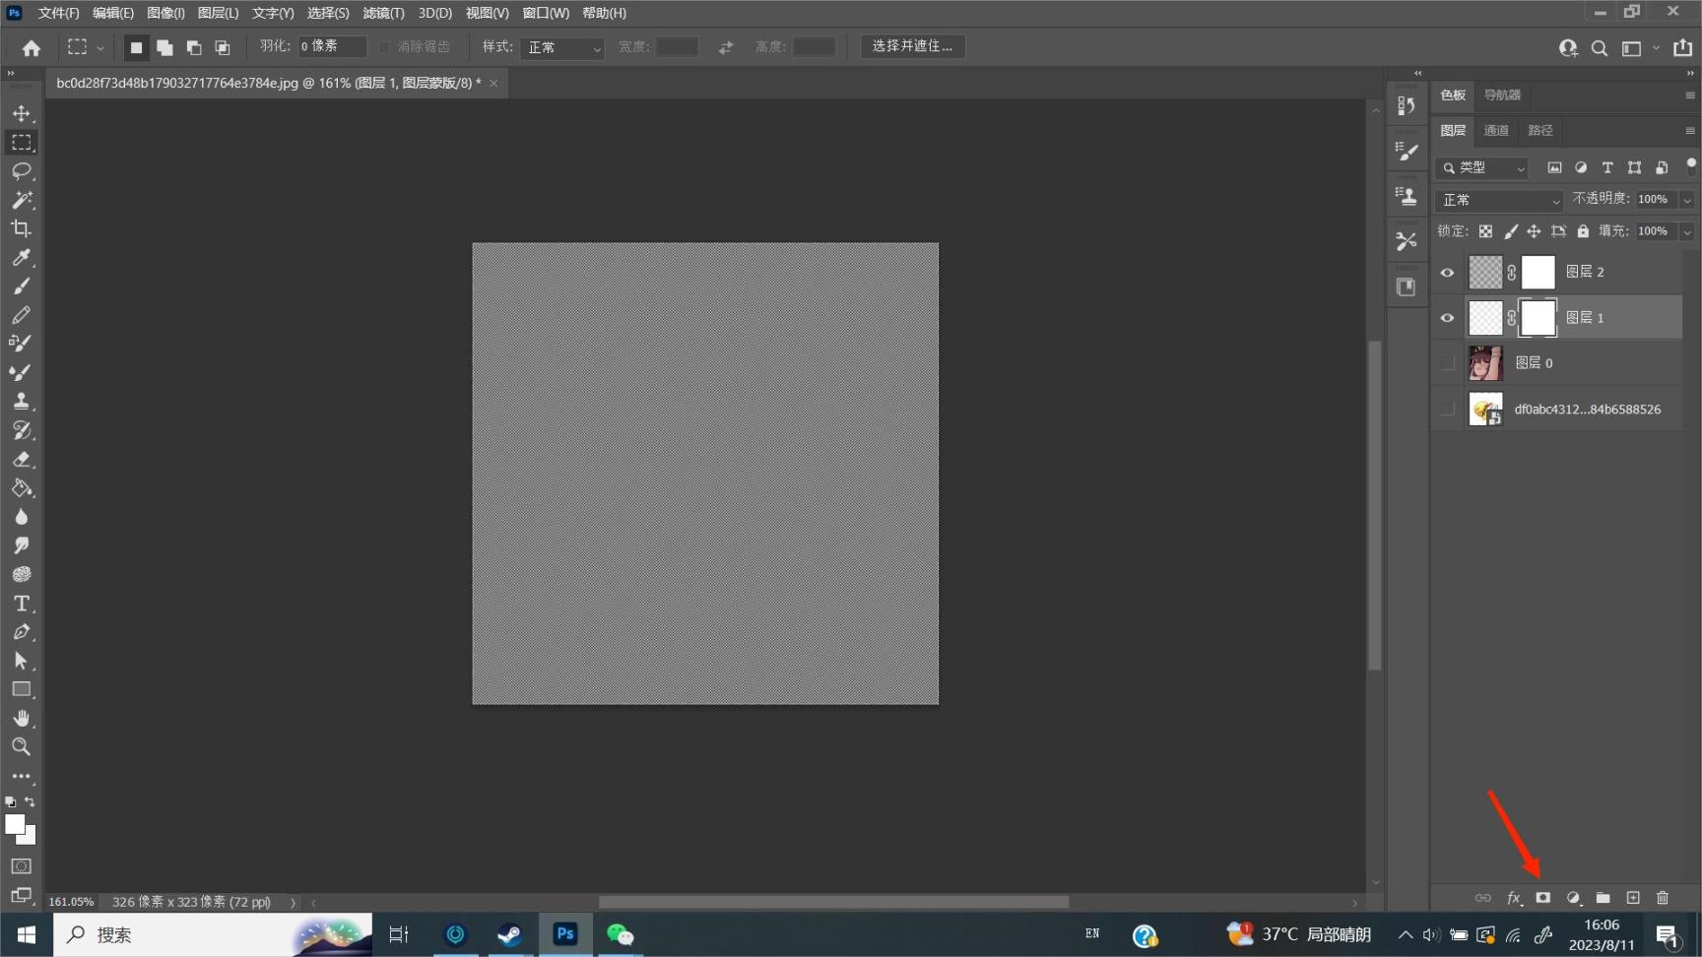Click new selection mode button
Screen dimensions: 1702x957
tap(136, 47)
